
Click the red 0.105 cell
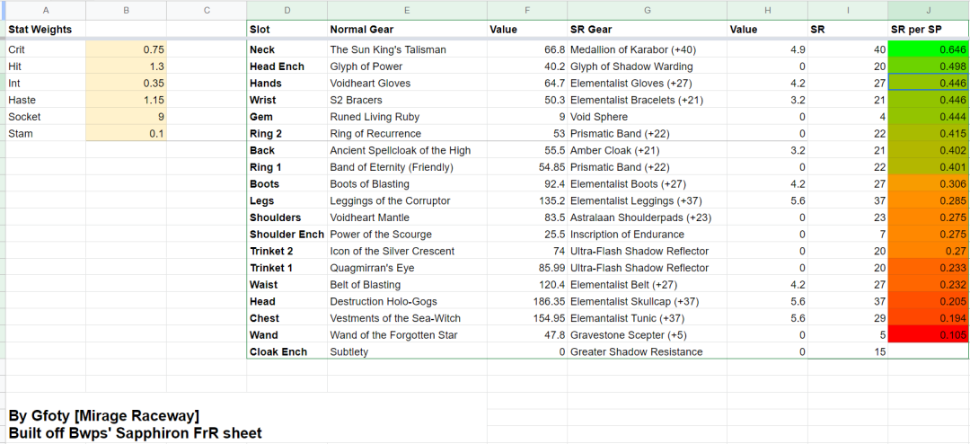[929, 335]
